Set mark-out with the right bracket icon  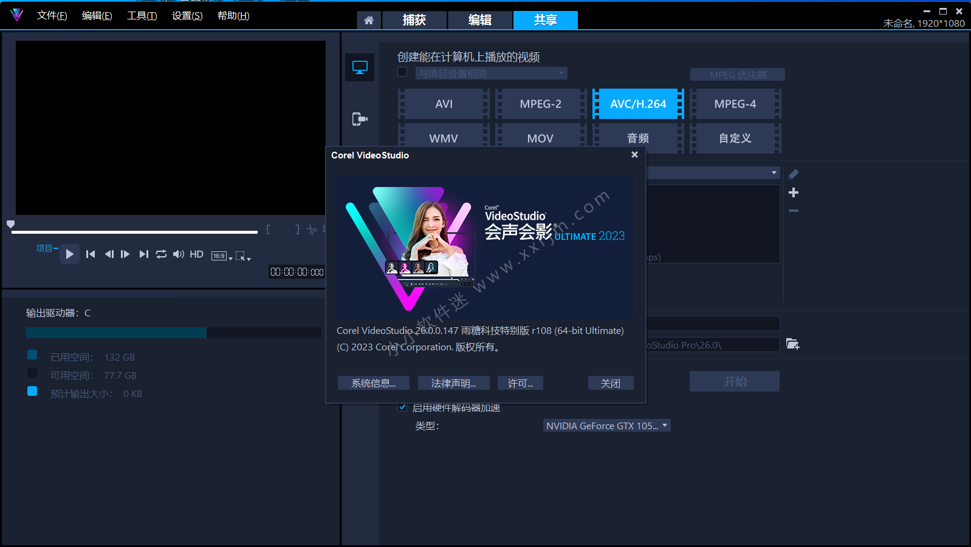(297, 229)
